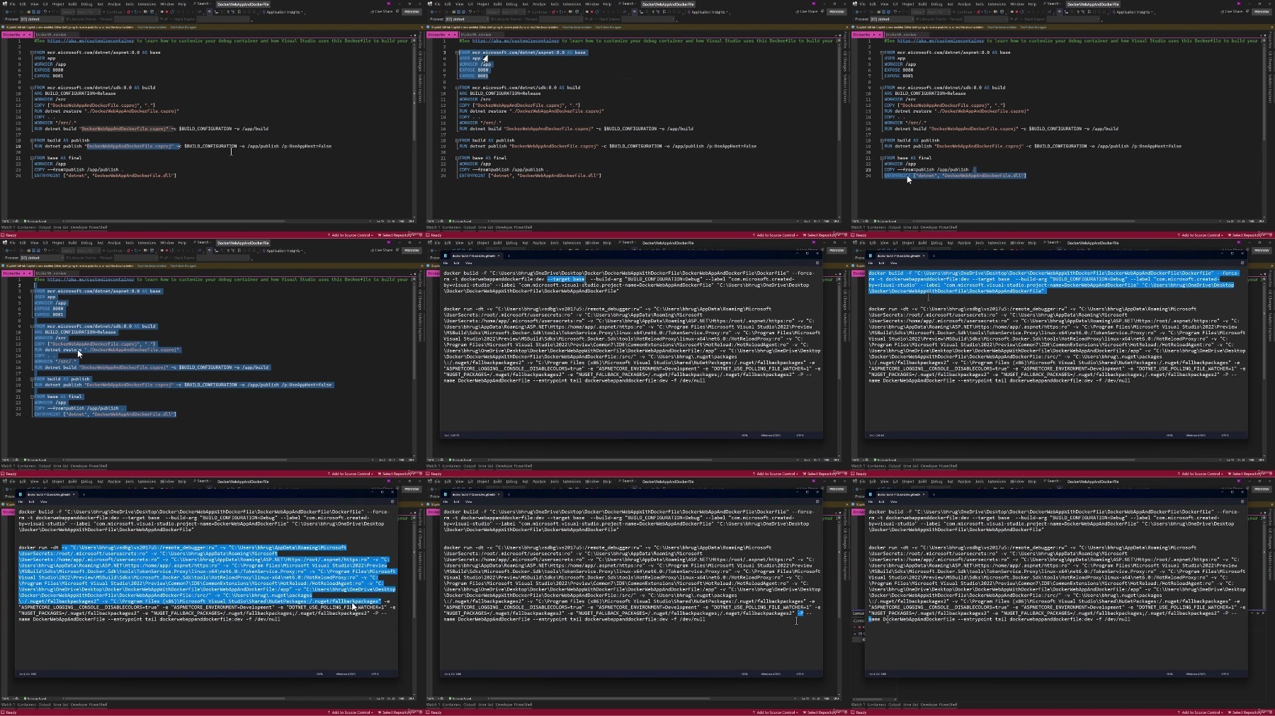In top-right frame, collapse the FROM base AS final block
Screen dimensions: 1275x716
pos(882,158)
